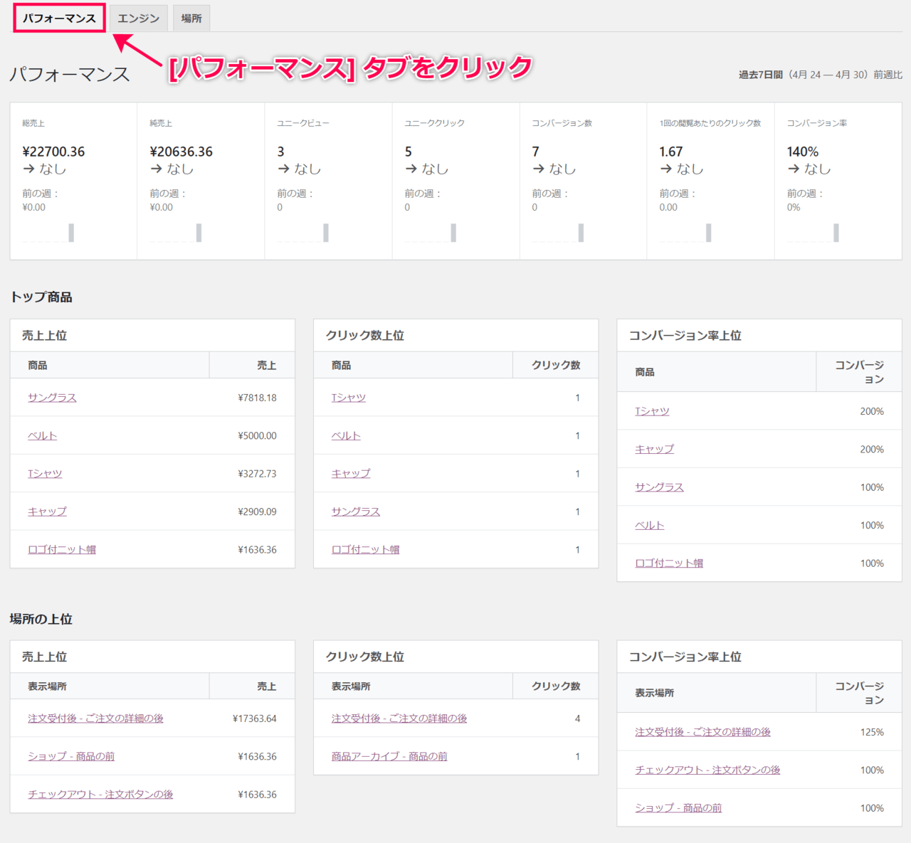This screenshot has width=911, height=843.
Task: Click the 1.67 clicks-per-view value
Action: [x=670, y=152]
